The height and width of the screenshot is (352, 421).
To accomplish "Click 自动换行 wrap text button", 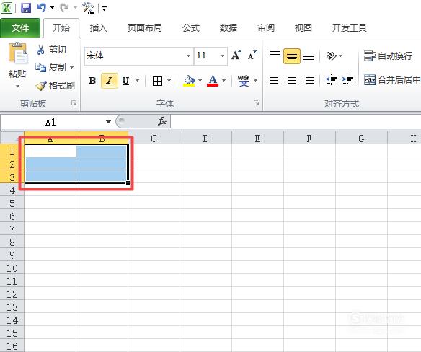I will (389, 56).
